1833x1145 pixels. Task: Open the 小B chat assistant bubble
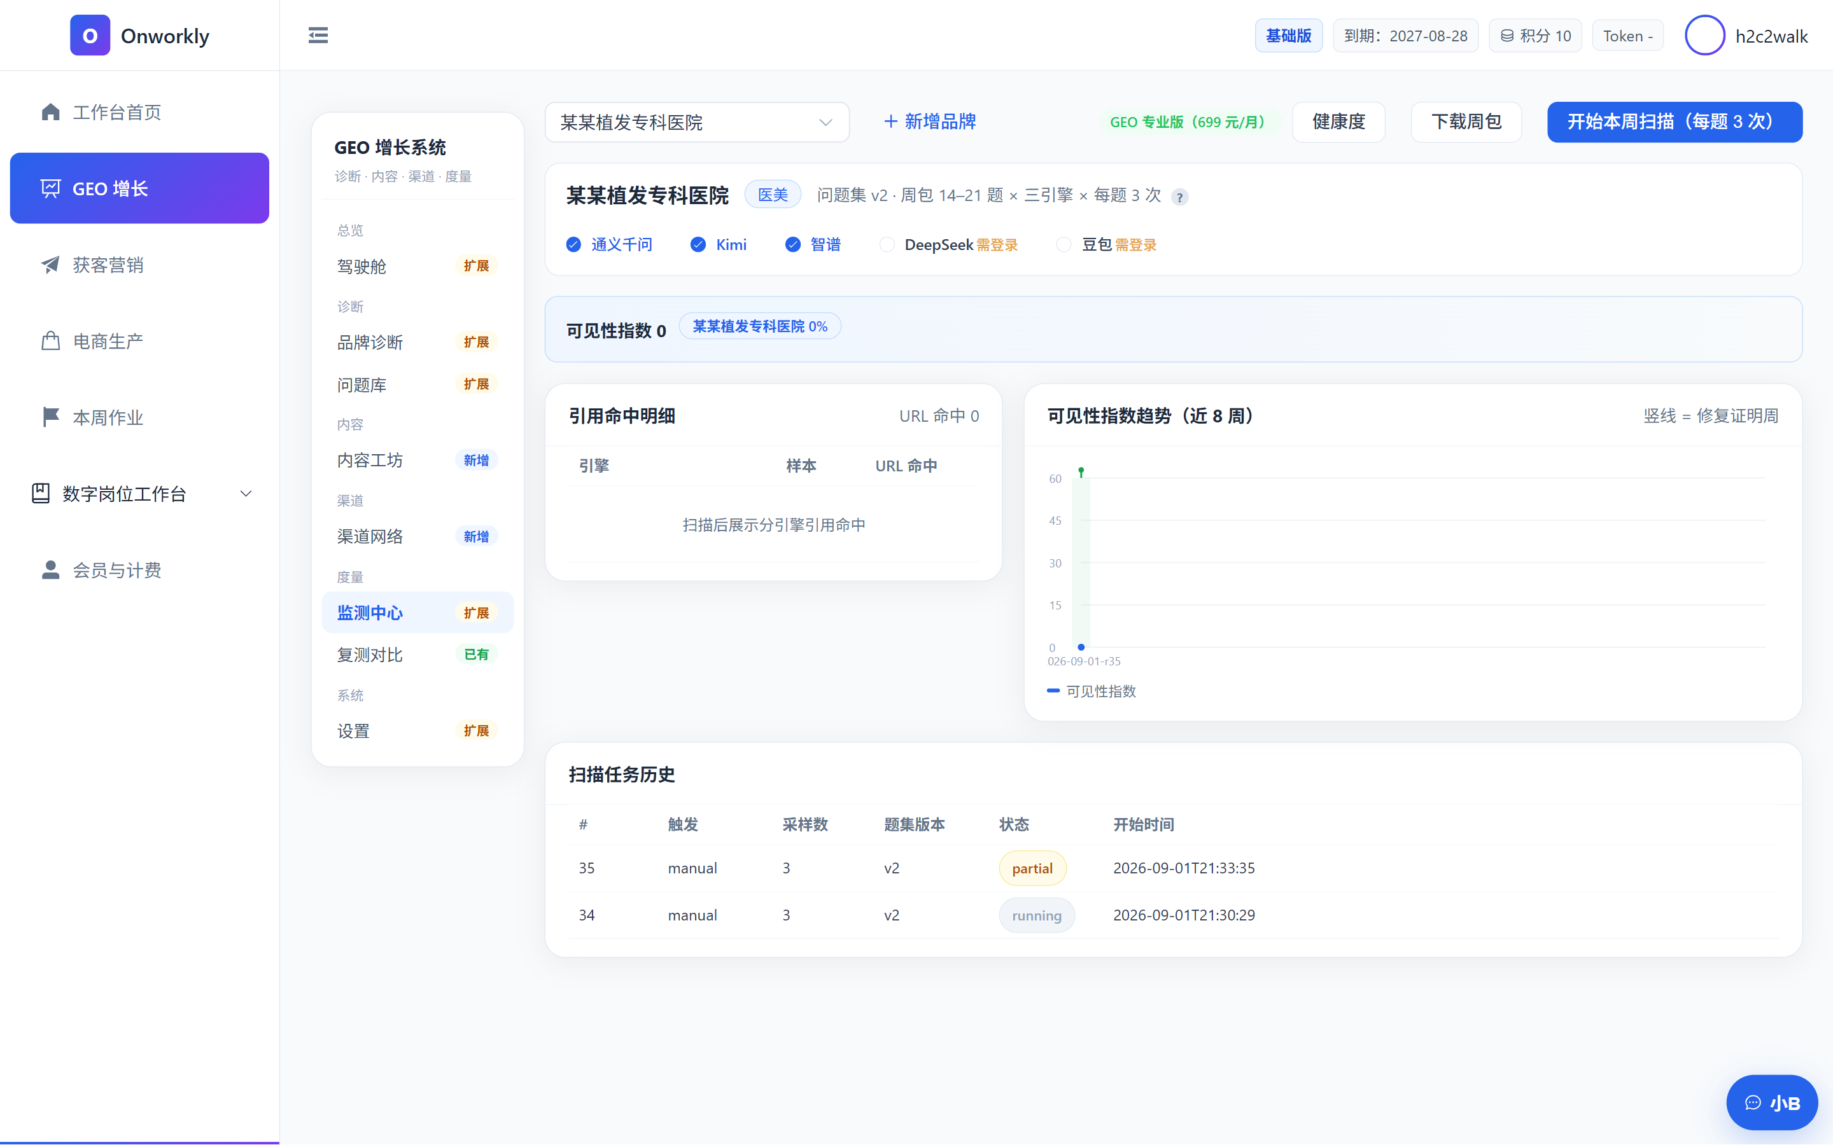pos(1772,1102)
